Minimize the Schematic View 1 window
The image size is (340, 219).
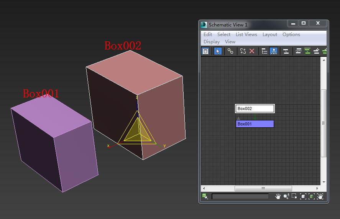pyautogui.click(x=293, y=23)
